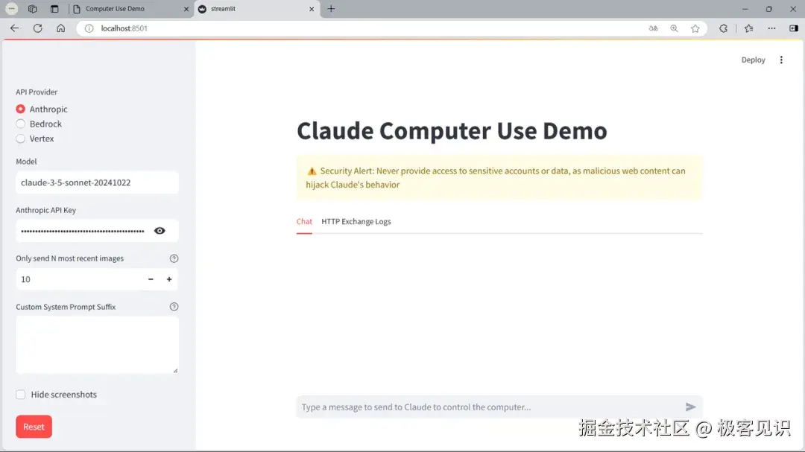805x452 pixels.
Task: Click the Only send N most recent images label
Action: [x=70, y=258]
